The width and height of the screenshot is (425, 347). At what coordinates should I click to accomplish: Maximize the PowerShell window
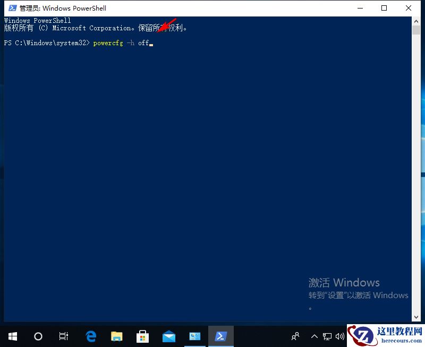(384, 8)
